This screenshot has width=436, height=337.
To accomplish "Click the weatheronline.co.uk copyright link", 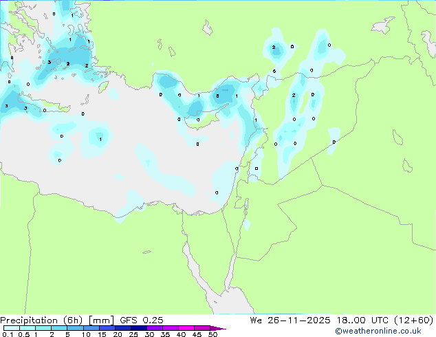I will click(x=378, y=331).
